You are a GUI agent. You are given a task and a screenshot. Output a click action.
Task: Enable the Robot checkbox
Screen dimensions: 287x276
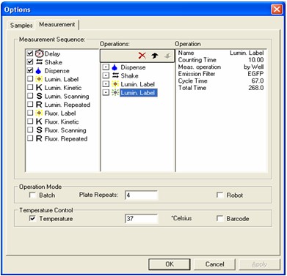coord(219,195)
